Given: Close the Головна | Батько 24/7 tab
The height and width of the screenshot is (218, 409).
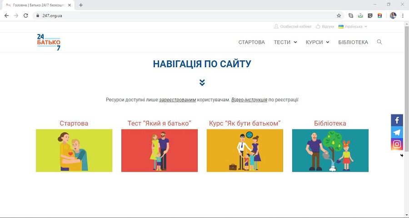Looking at the screenshot, I should (x=70, y=5).
